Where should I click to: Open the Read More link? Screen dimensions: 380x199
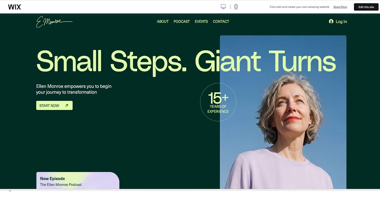pos(340,7)
